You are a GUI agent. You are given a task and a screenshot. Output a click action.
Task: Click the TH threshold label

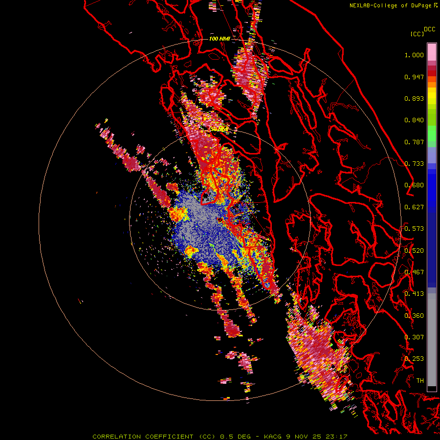420,381
